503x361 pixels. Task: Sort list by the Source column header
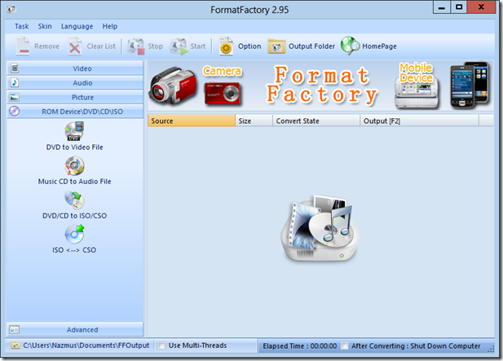pyautogui.click(x=190, y=121)
